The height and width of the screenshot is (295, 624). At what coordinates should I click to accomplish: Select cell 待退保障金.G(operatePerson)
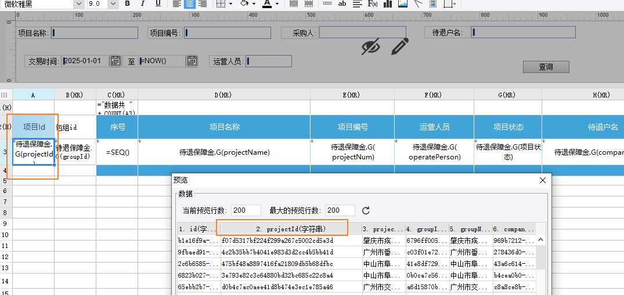coord(434,152)
